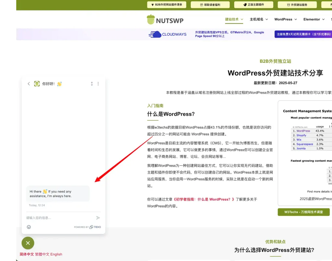Image resolution: width=332 pixels, height=261 pixels.
Task: Click the Today, 12:24 timestamp
Action: (x=37, y=205)
